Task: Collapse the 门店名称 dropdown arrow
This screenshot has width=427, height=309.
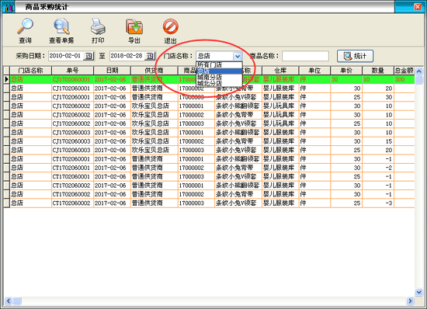Action: [238, 56]
